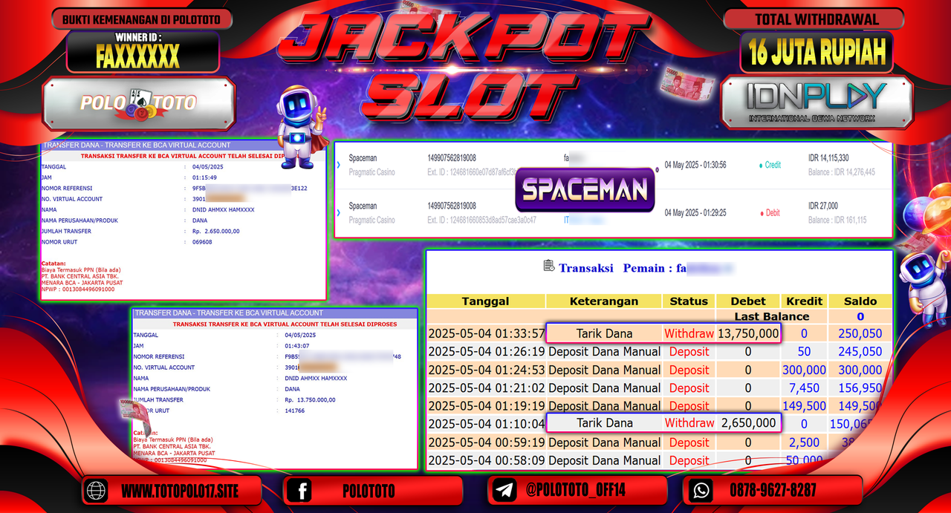Open the Telegram paper plane icon
The height and width of the screenshot is (513, 951).
[504, 491]
